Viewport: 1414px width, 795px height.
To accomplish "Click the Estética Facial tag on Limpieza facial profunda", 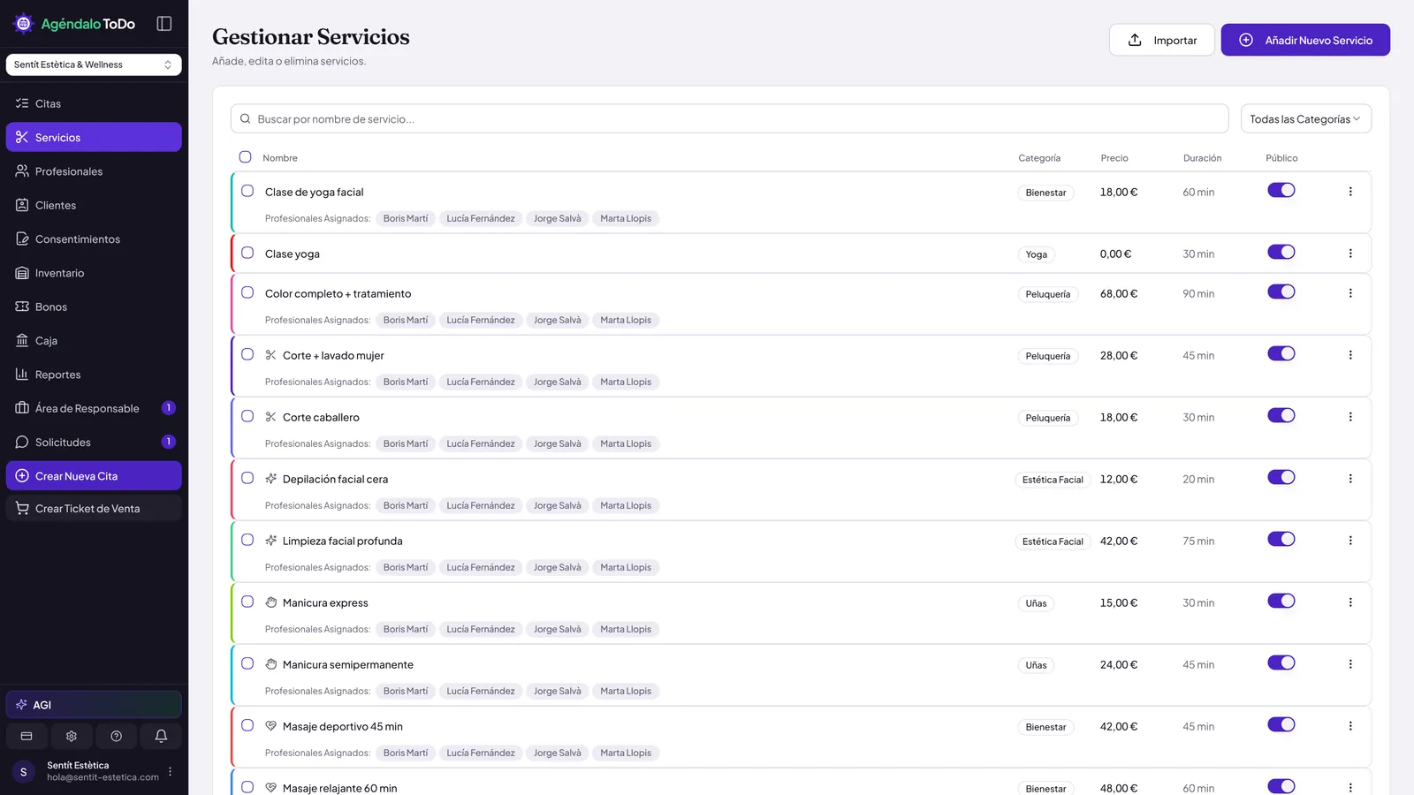I will pos(1053,541).
